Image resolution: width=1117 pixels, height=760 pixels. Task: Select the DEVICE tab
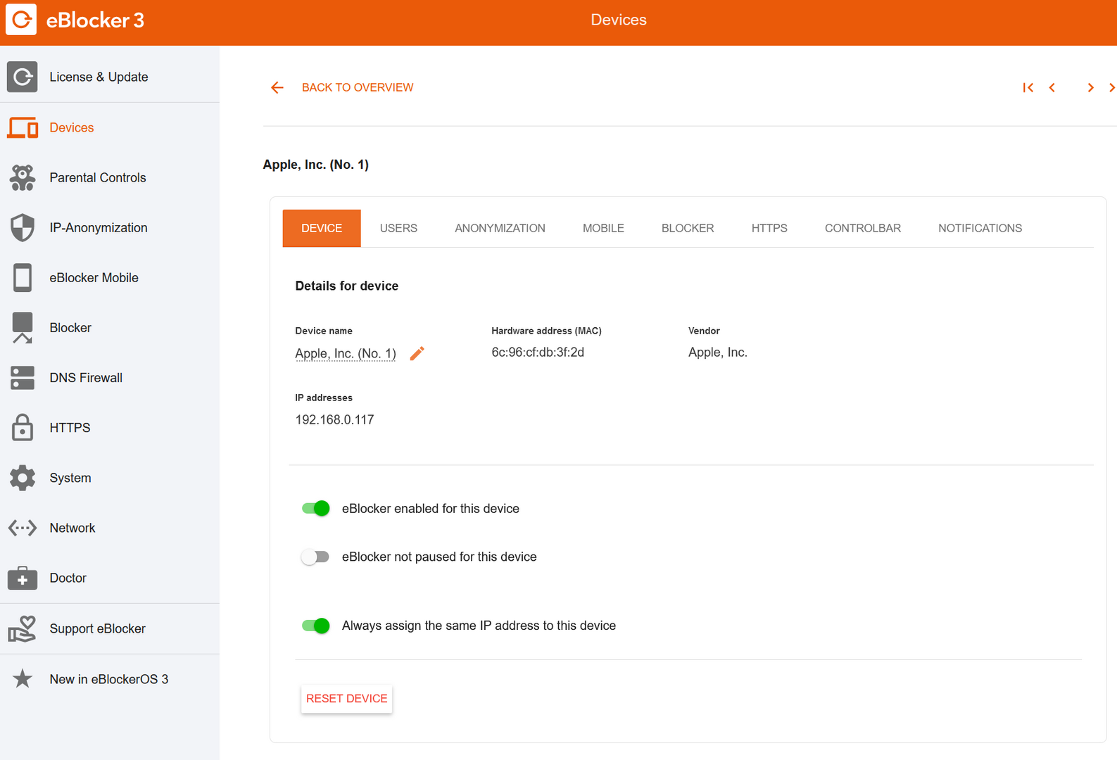point(322,228)
